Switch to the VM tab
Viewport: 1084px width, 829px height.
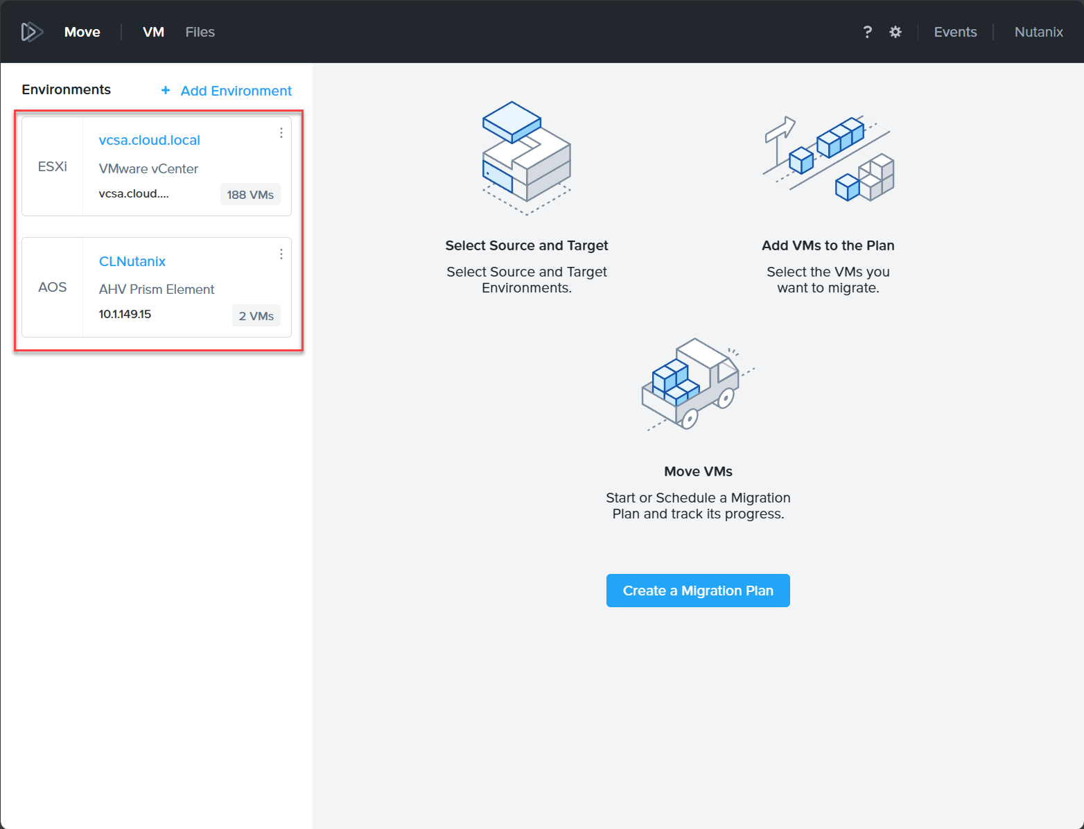[x=153, y=32]
